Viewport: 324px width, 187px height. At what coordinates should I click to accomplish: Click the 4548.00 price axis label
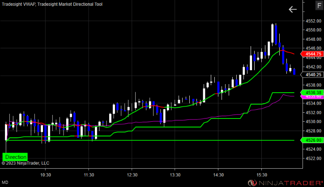(x=313, y=39)
